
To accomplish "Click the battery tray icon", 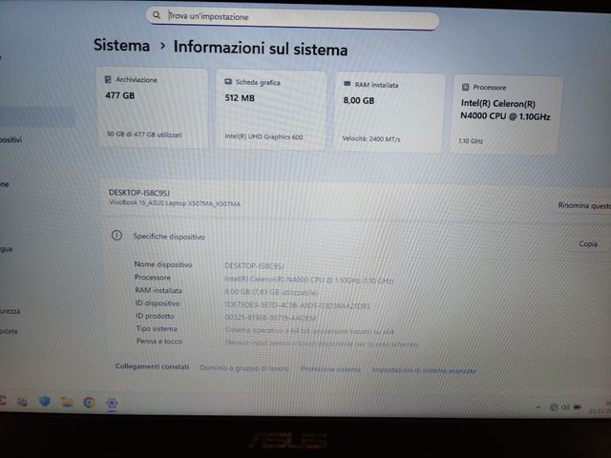I will point(578,407).
